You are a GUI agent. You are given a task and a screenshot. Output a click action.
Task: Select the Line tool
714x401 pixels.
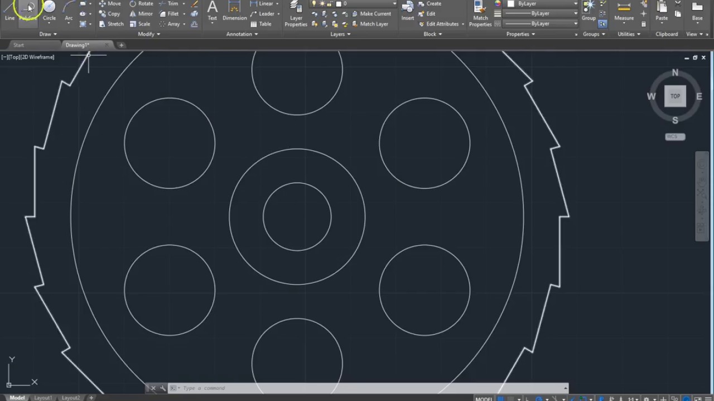click(9, 11)
